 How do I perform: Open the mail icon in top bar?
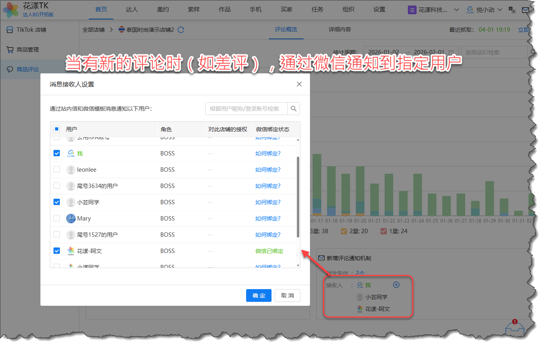526,10
